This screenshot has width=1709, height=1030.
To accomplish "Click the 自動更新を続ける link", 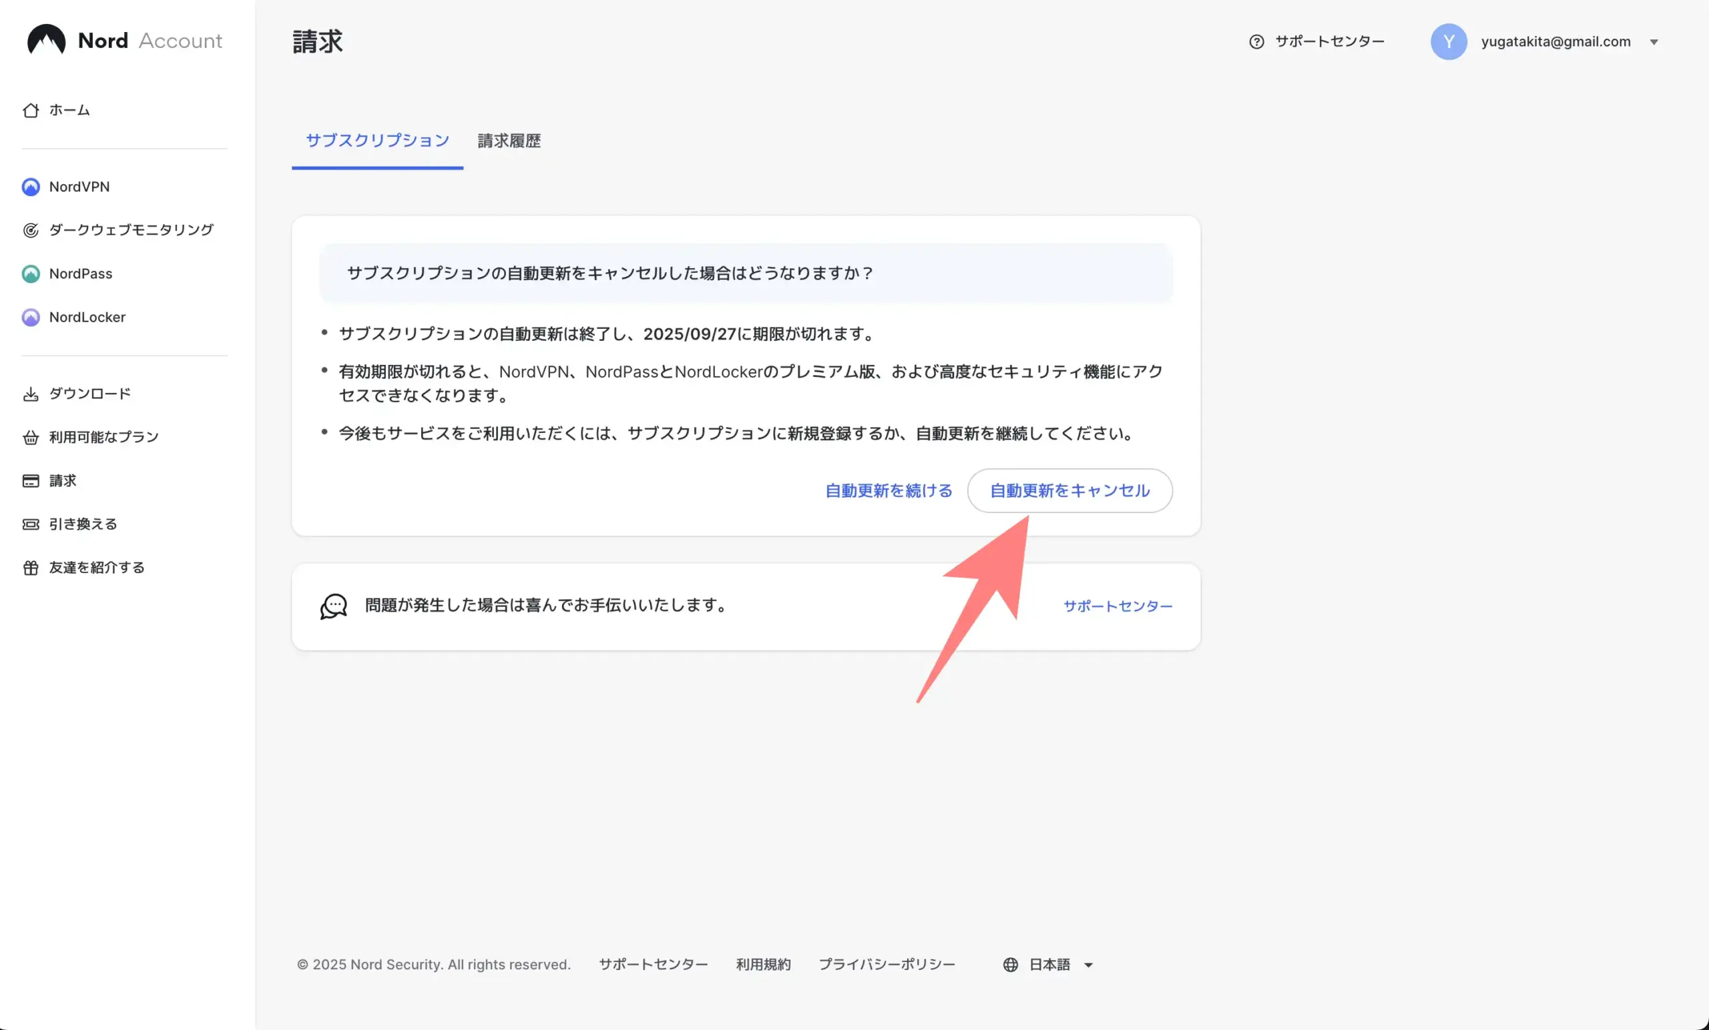I will 889,491.
